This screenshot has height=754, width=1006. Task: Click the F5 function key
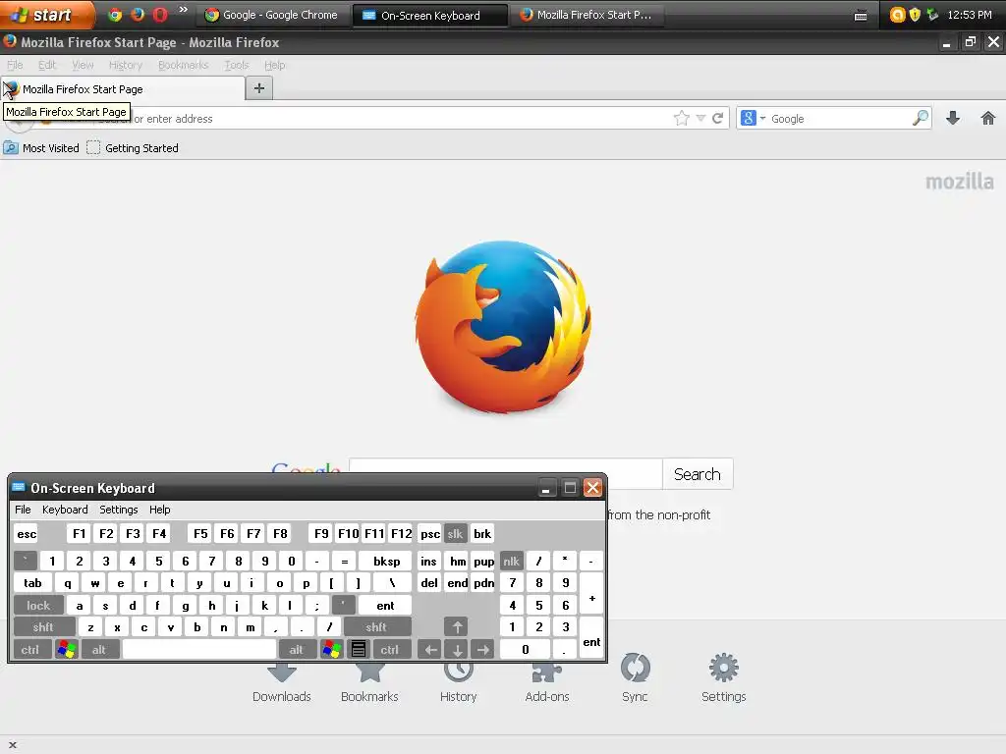200,533
